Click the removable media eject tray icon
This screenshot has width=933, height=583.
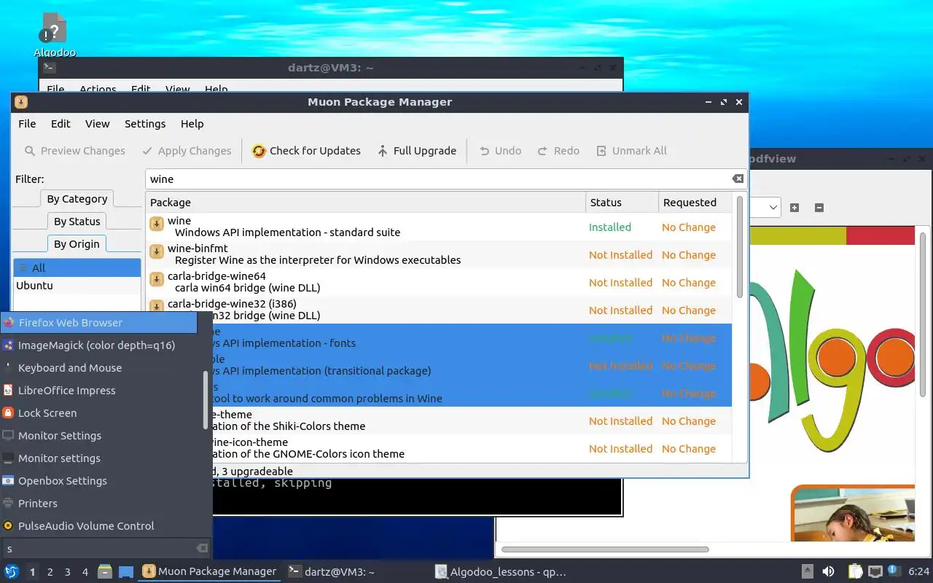pos(807,571)
